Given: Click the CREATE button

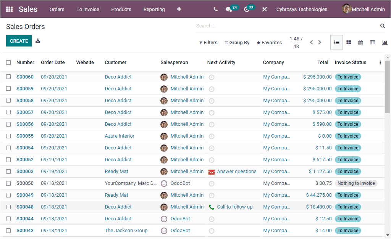Looking at the screenshot, I should [19, 40].
